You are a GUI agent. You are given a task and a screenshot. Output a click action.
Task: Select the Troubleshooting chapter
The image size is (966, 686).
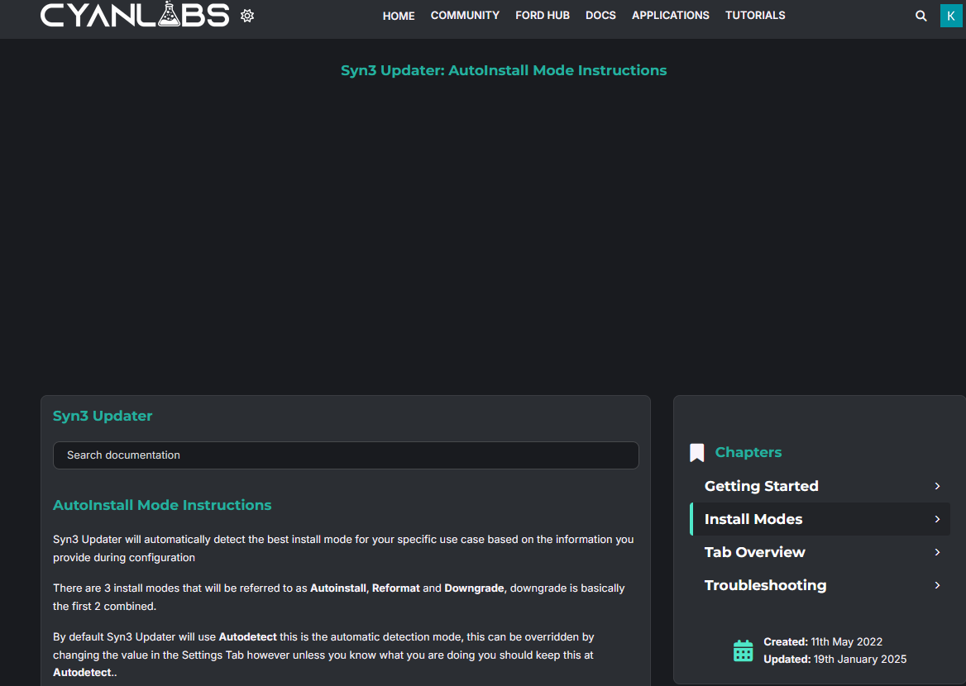pos(765,586)
